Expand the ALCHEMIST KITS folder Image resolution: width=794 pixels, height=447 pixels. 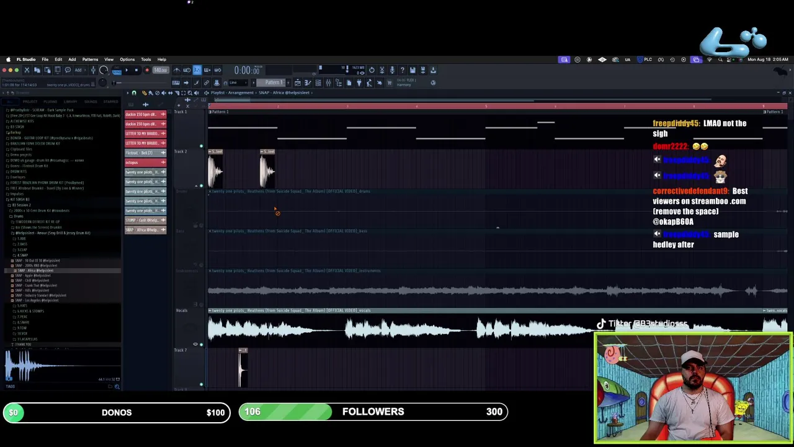pos(22,121)
